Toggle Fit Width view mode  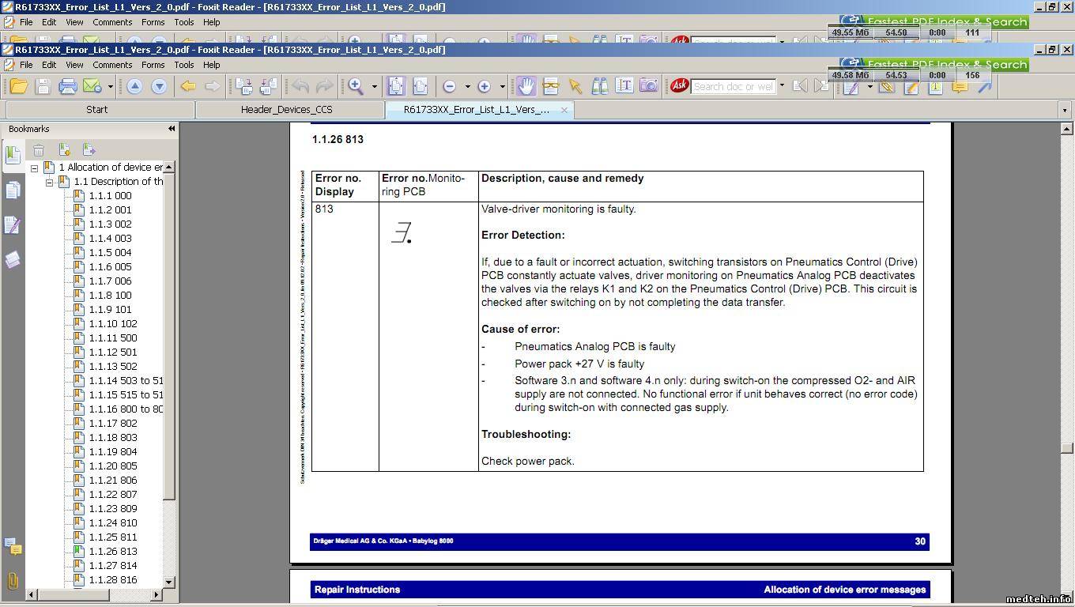tap(420, 86)
